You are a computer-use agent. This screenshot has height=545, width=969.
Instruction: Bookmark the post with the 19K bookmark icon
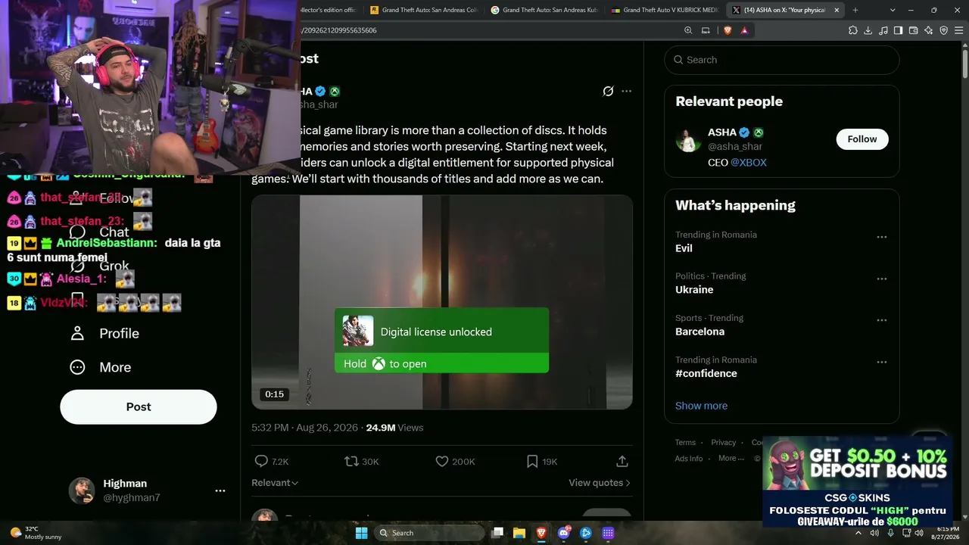point(532,461)
